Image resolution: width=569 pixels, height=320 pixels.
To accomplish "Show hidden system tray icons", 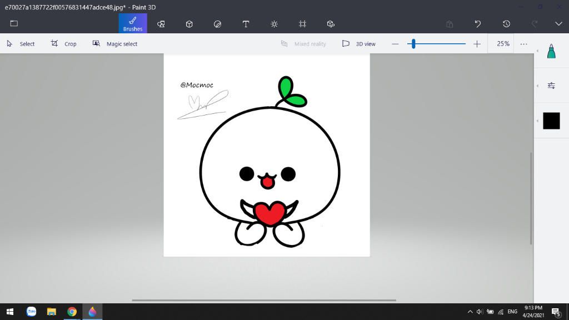I will click(470, 312).
